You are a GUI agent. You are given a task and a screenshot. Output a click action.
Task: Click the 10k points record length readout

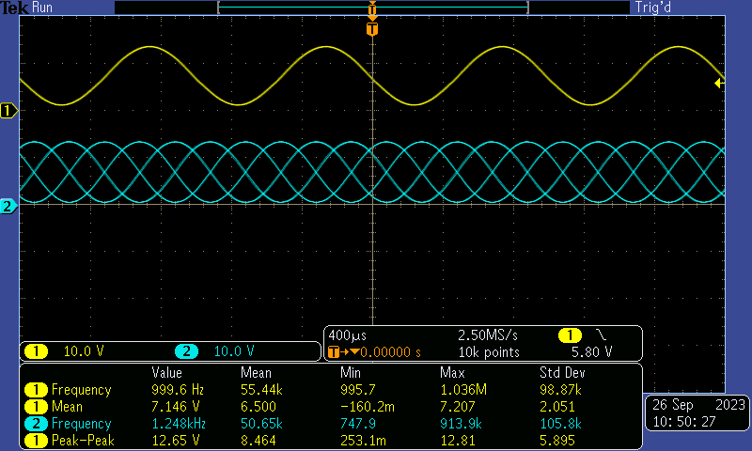489,352
